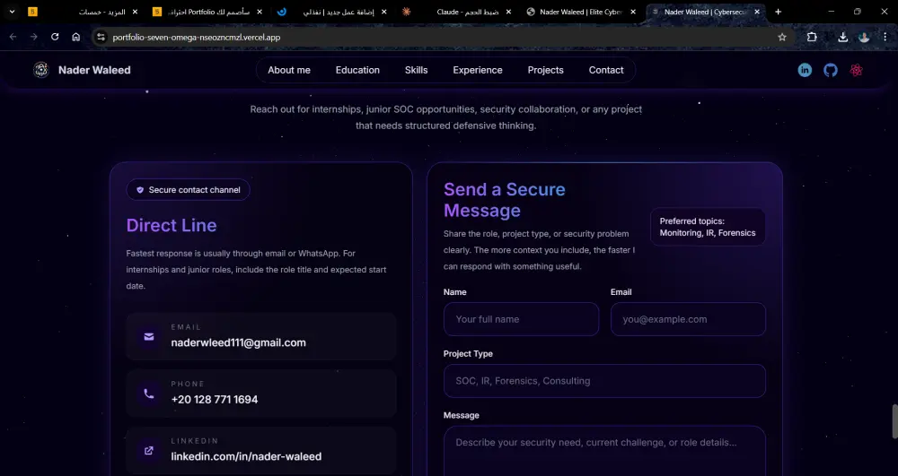Click the Message field label
Viewport: 898px width, 476px height.
tap(461, 415)
